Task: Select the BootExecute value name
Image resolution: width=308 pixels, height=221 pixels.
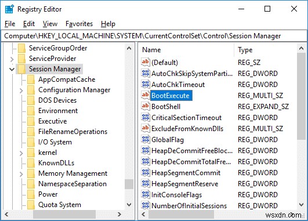Action: tap(171, 96)
